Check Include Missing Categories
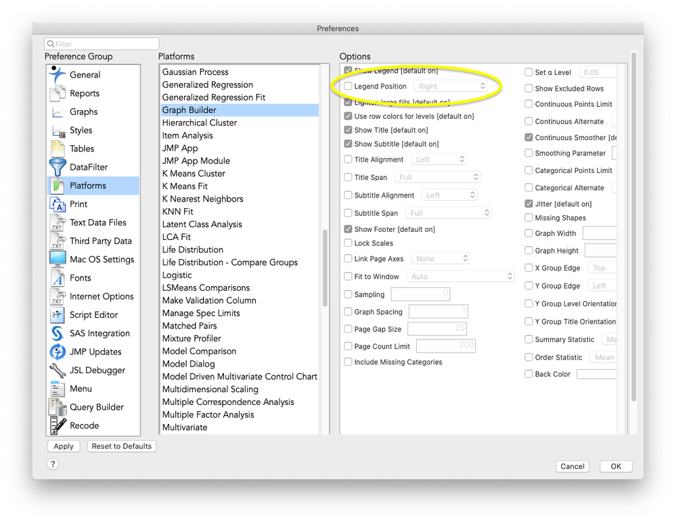Image resolution: width=676 pixels, height=522 pixels. tap(348, 362)
